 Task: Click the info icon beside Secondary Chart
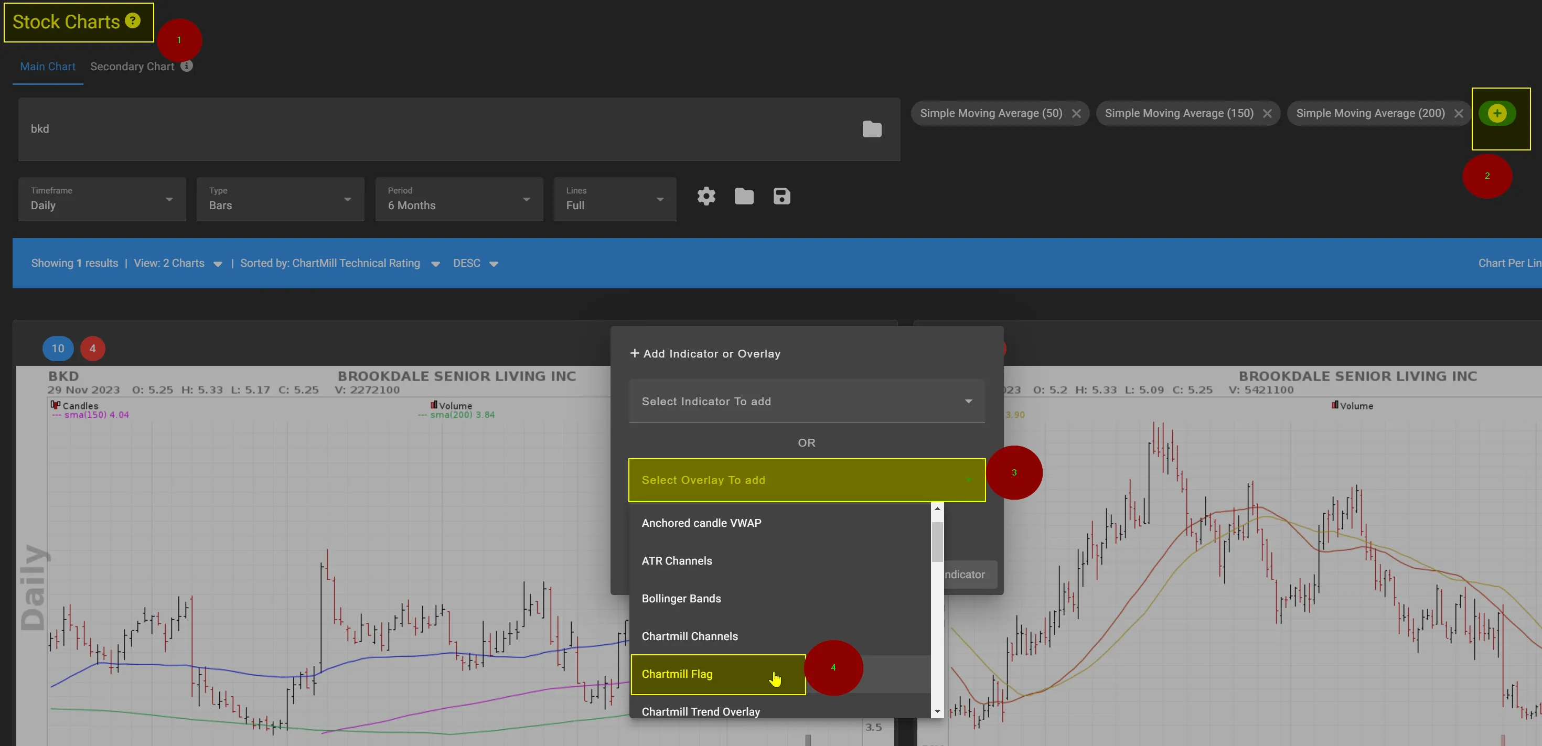click(186, 67)
